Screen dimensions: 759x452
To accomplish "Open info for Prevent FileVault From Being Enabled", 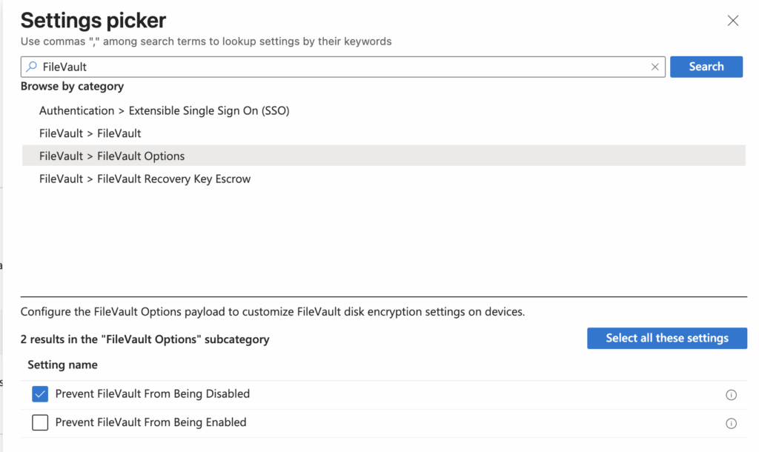I will click(x=732, y=422).
